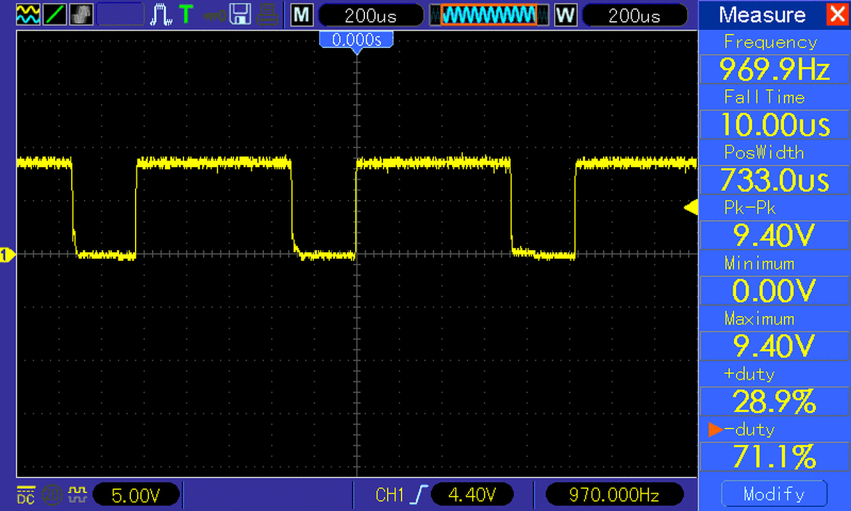
Task: Select the Frequency measurement label
Action: coord(771,42)
